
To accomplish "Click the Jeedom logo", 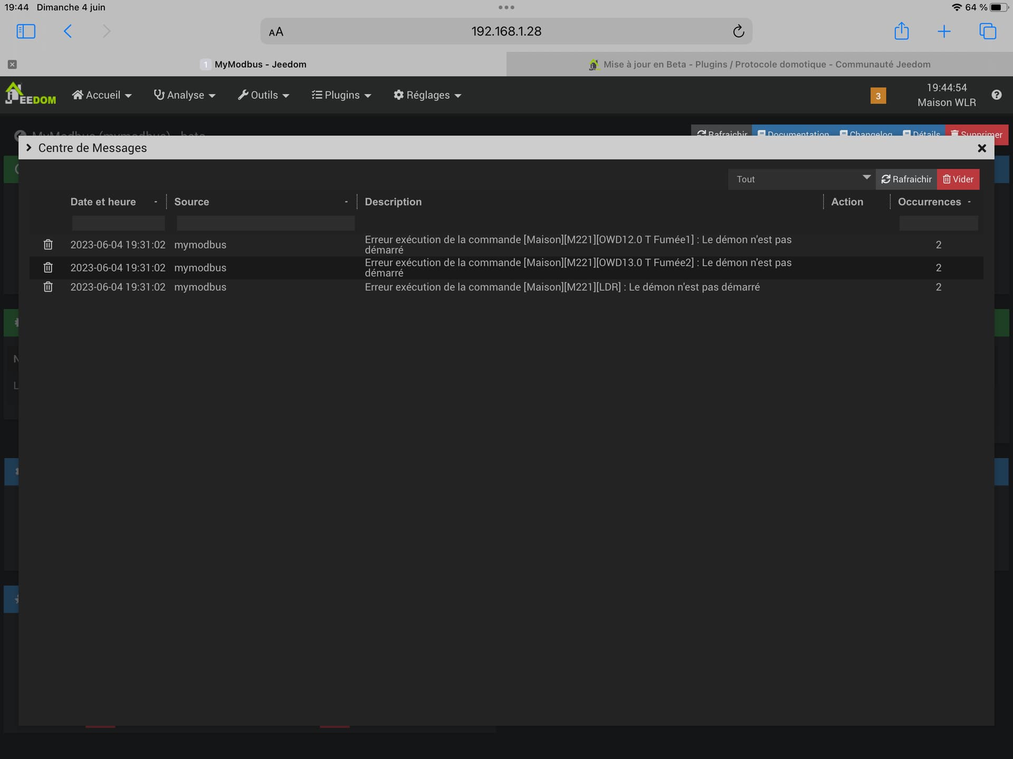I will [x=31, y=94].
